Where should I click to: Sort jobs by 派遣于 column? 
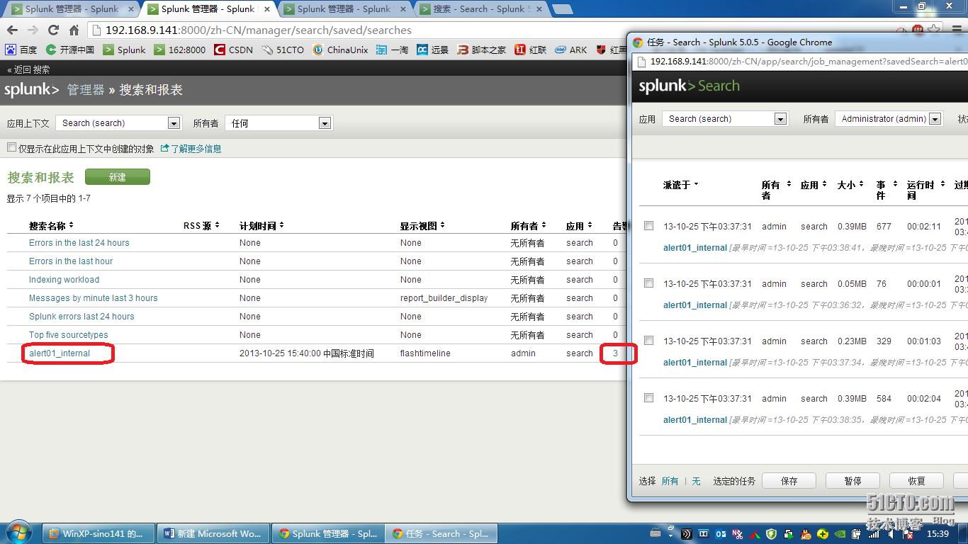[x=680, y=184]
